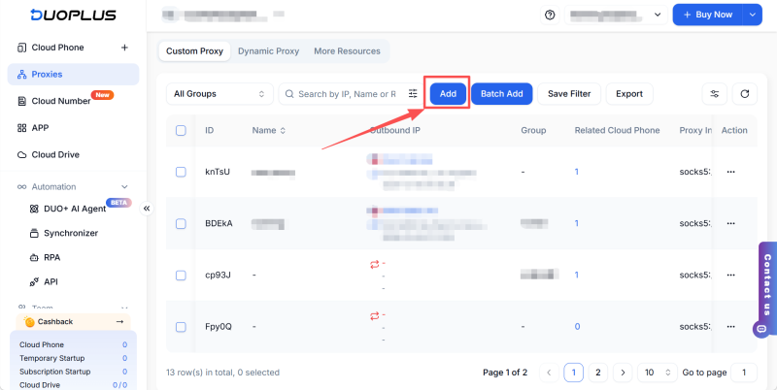
Task: Expand the Buy Now dropdown arrow
Action: [x=753, y=16]
